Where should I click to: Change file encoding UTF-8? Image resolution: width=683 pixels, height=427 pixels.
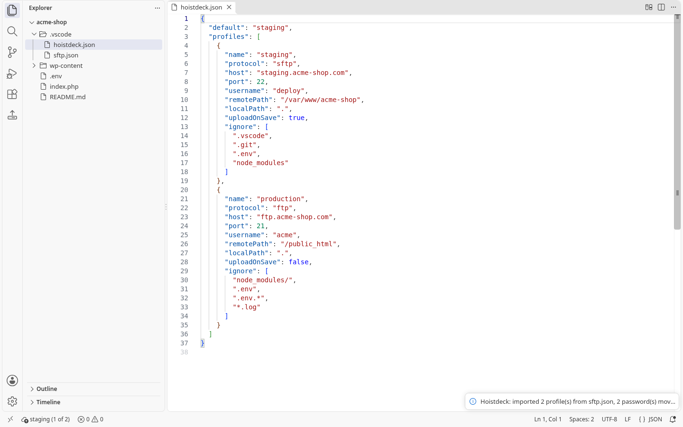point(609,419)
